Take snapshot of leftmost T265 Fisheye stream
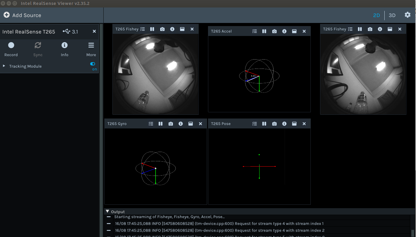The height and width of the screenshot is (237, 416). 162,29
